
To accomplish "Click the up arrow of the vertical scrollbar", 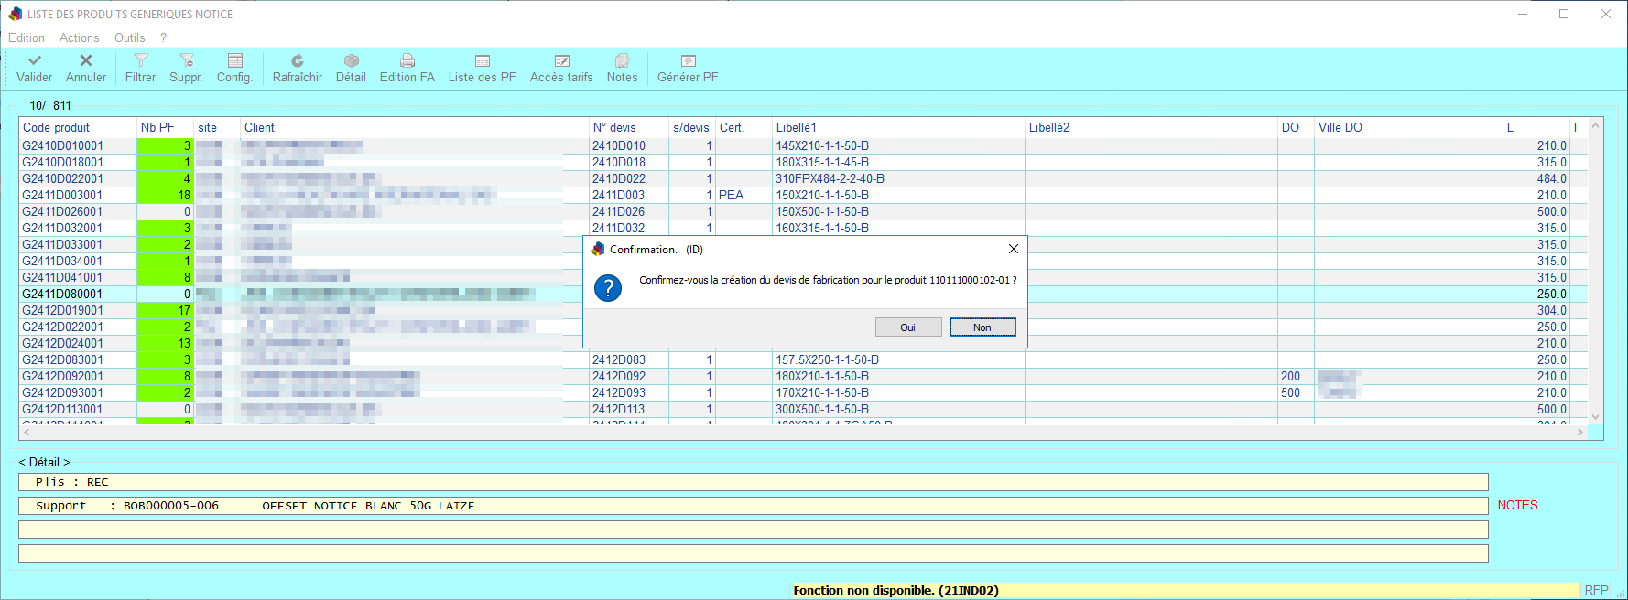I will click(x=1596, y=125).
